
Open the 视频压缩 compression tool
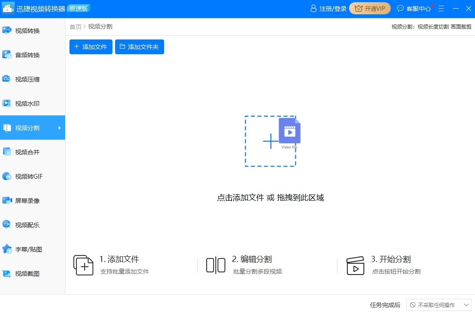(26, 79)
